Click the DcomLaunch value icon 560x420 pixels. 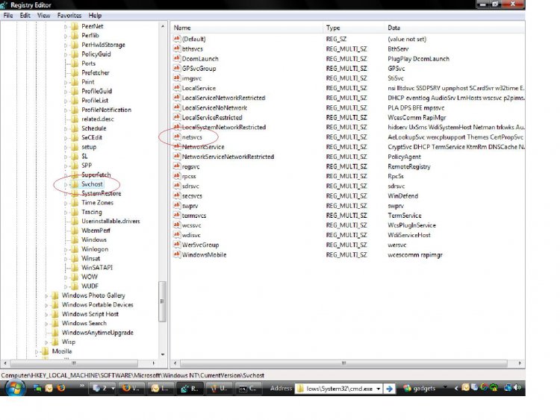tap(177, 58)
